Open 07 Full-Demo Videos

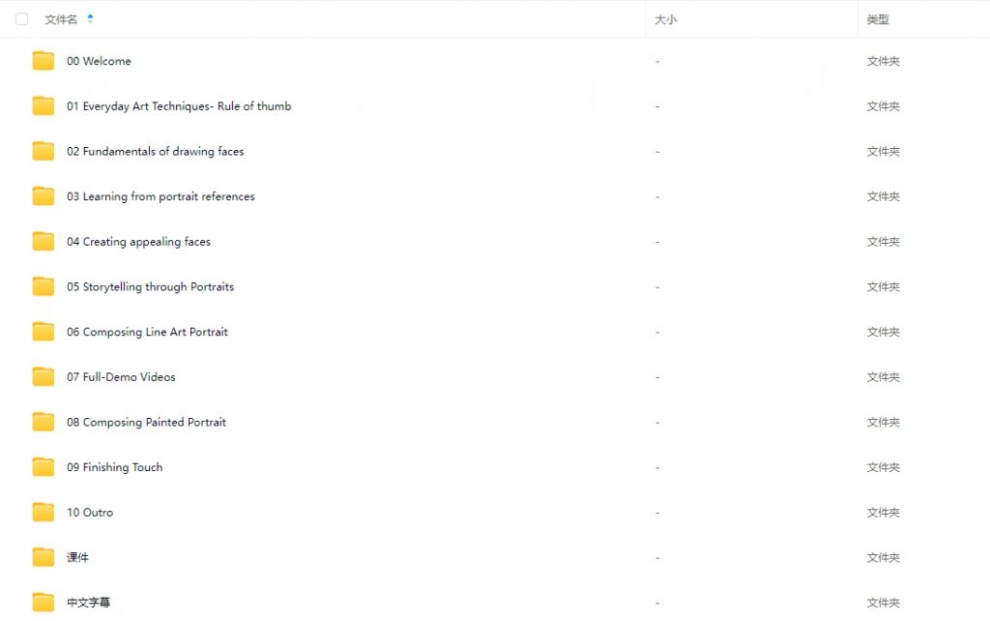pos(121,377)
